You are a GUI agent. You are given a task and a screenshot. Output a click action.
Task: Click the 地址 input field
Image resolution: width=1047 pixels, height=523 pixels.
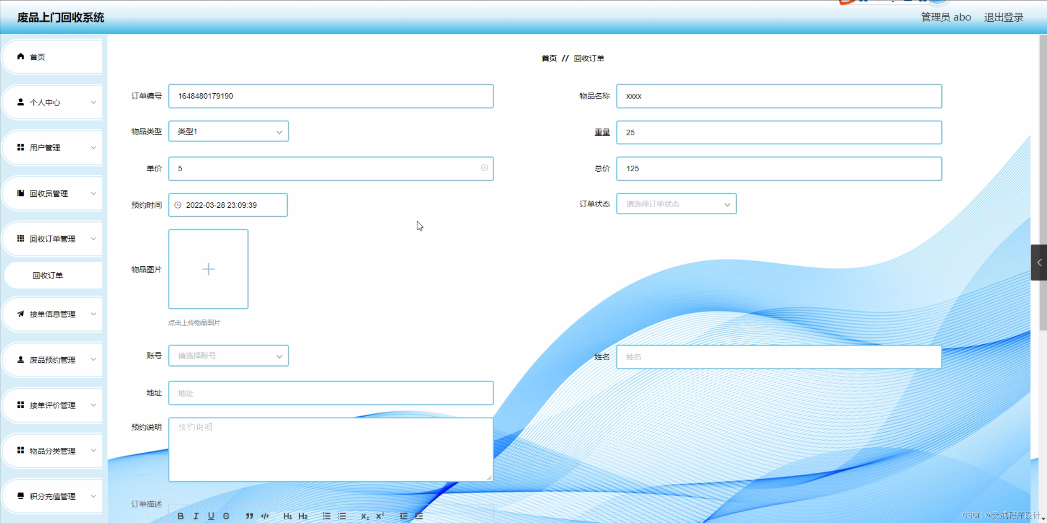[331, 393]
